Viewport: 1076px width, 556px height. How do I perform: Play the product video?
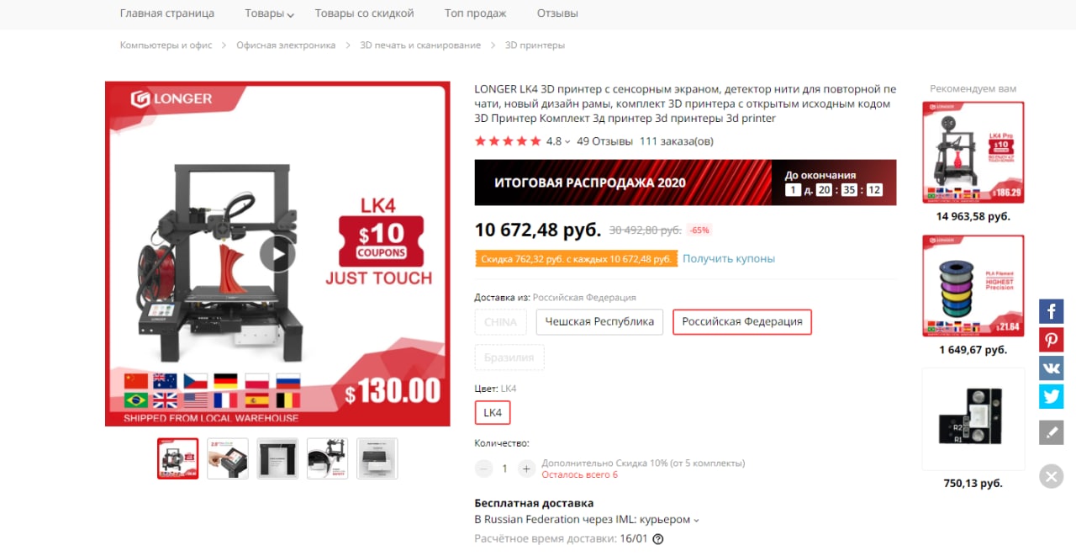tap(277, 254)
